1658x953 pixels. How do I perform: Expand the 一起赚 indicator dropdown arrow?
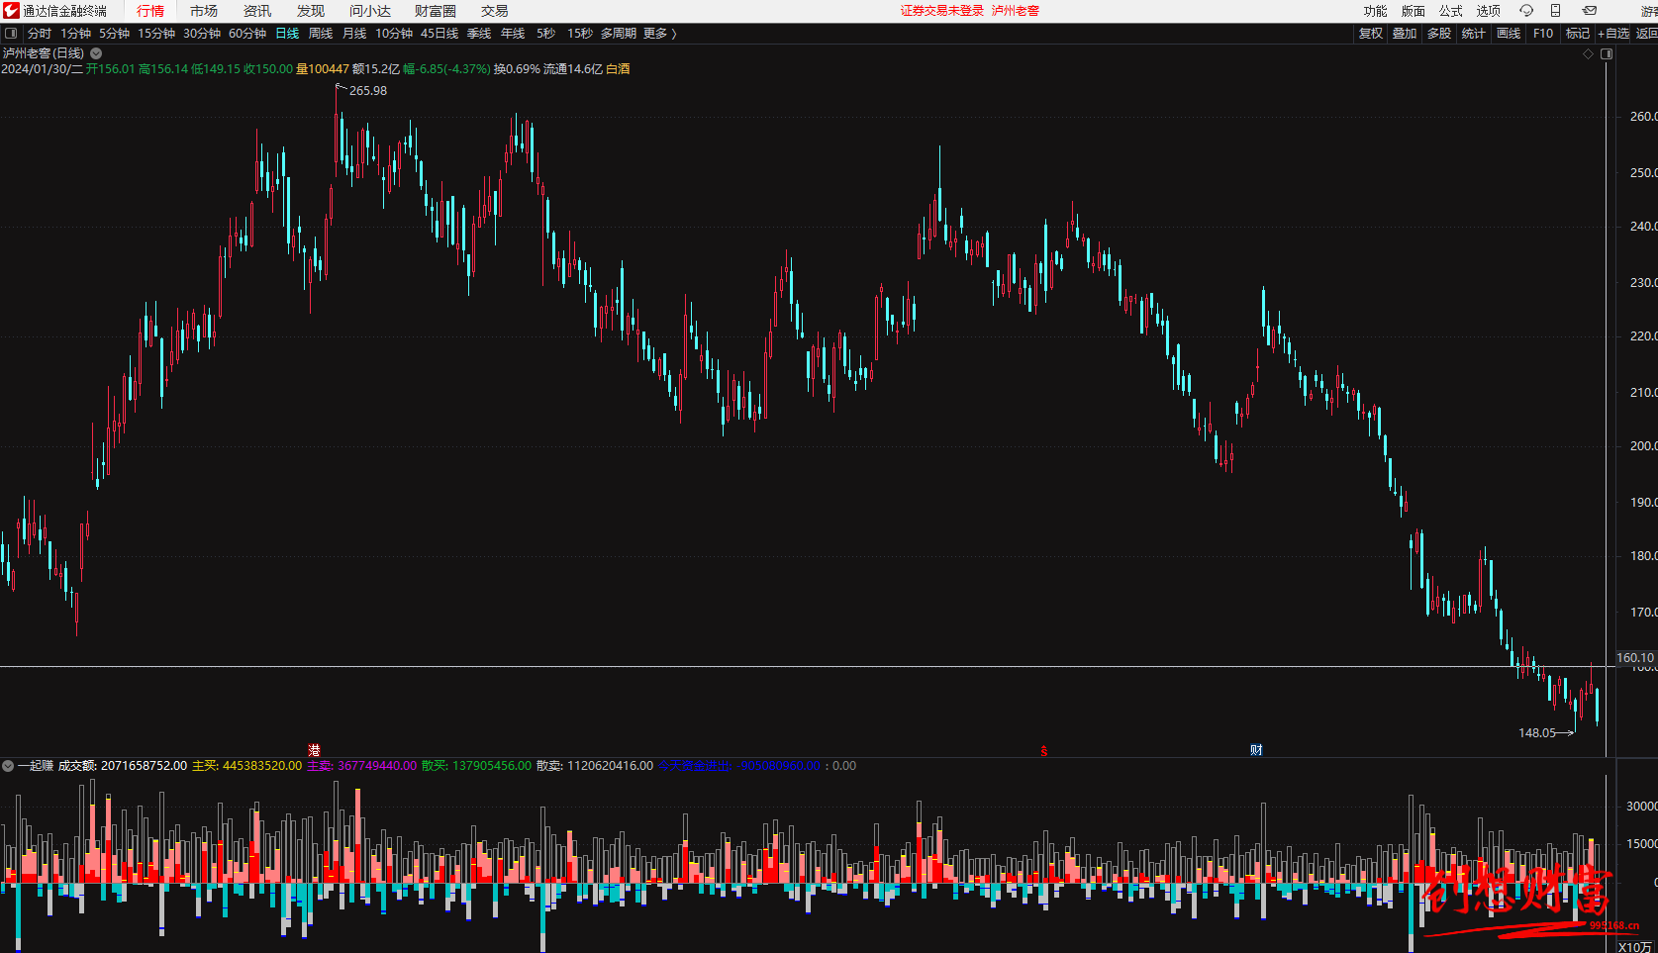(x=8, y=766)
